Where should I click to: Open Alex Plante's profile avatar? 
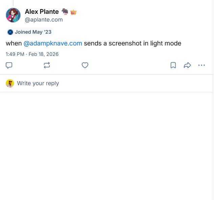13,15
